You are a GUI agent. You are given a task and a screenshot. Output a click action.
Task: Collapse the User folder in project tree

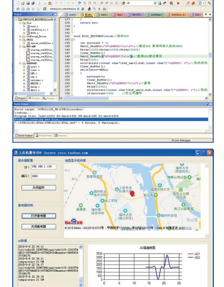(x=20, y=23)
